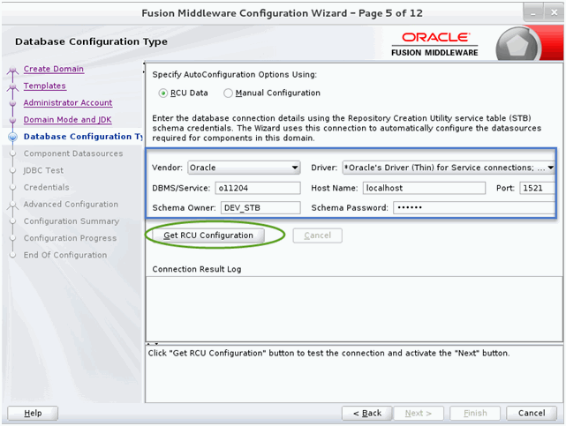Image resolution: width=566 pixels, height=426 pixels.
Task: Select the Advanced Configuration step
Action: click(71, 205)
